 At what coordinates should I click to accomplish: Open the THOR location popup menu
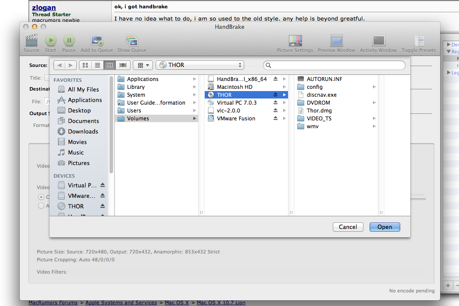200,65
